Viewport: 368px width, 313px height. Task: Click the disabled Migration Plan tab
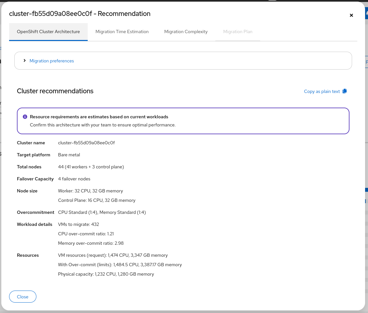click(x=238, y=32)
